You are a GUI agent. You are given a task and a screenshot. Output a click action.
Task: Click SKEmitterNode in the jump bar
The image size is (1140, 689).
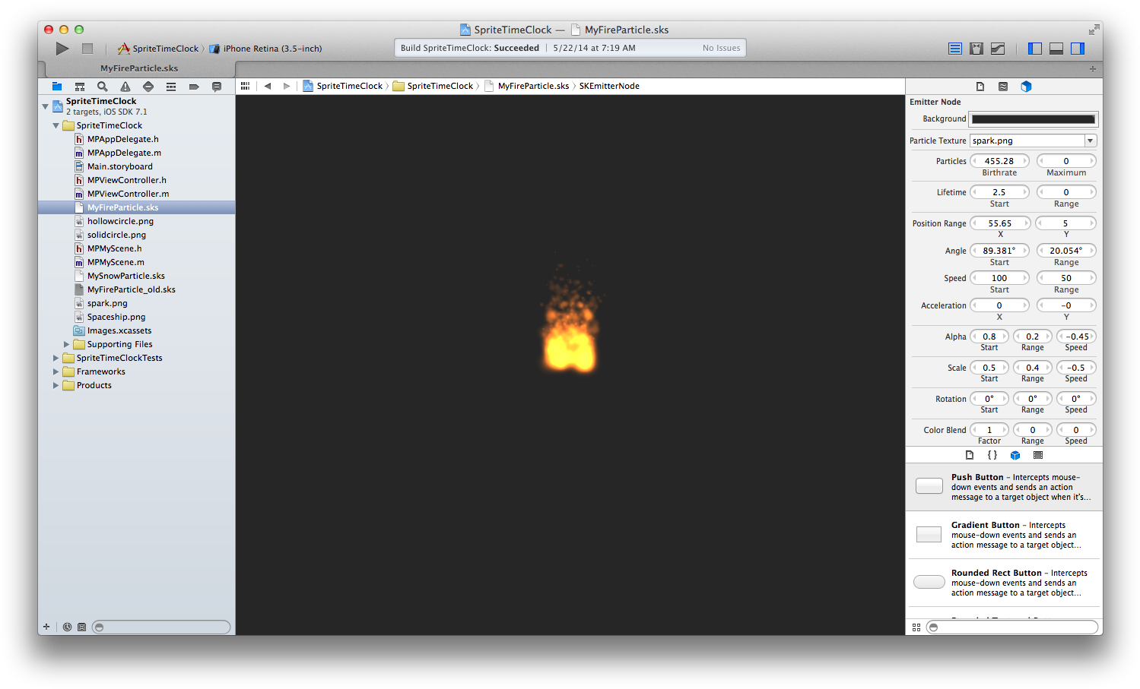(x=609, y=86)
